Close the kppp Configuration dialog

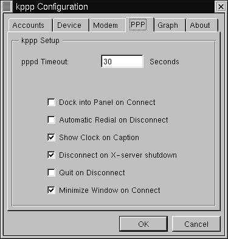tap(221, 7)
